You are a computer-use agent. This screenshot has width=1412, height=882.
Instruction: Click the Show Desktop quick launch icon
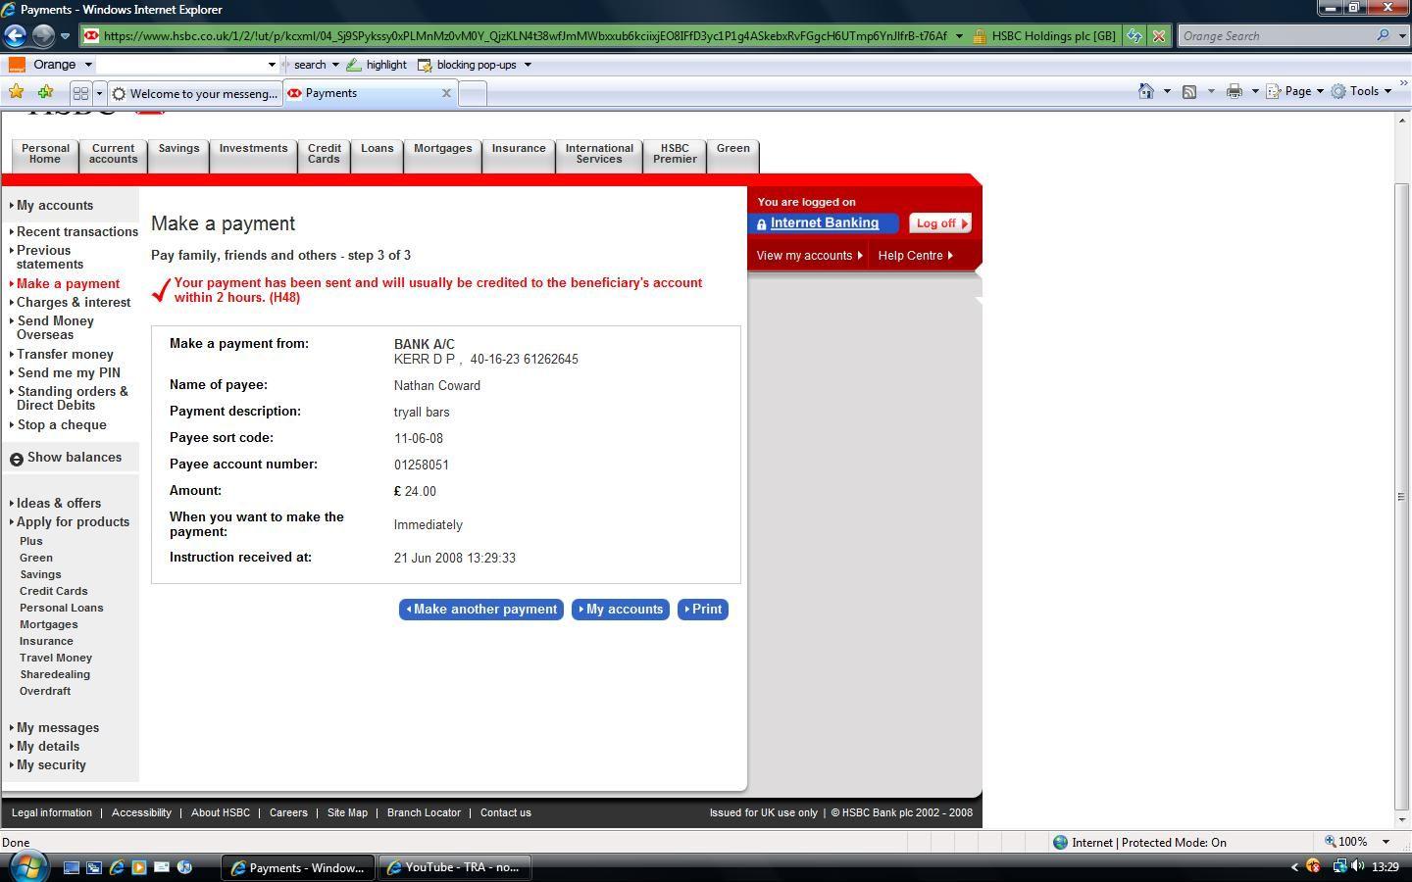pos(72,867)
